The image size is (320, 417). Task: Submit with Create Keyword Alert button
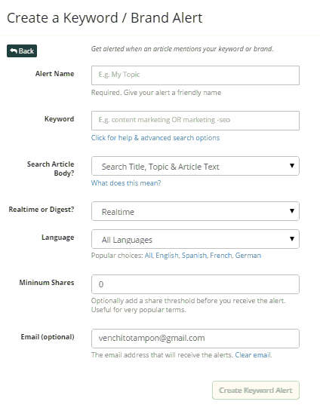click(x=256, y=390)
